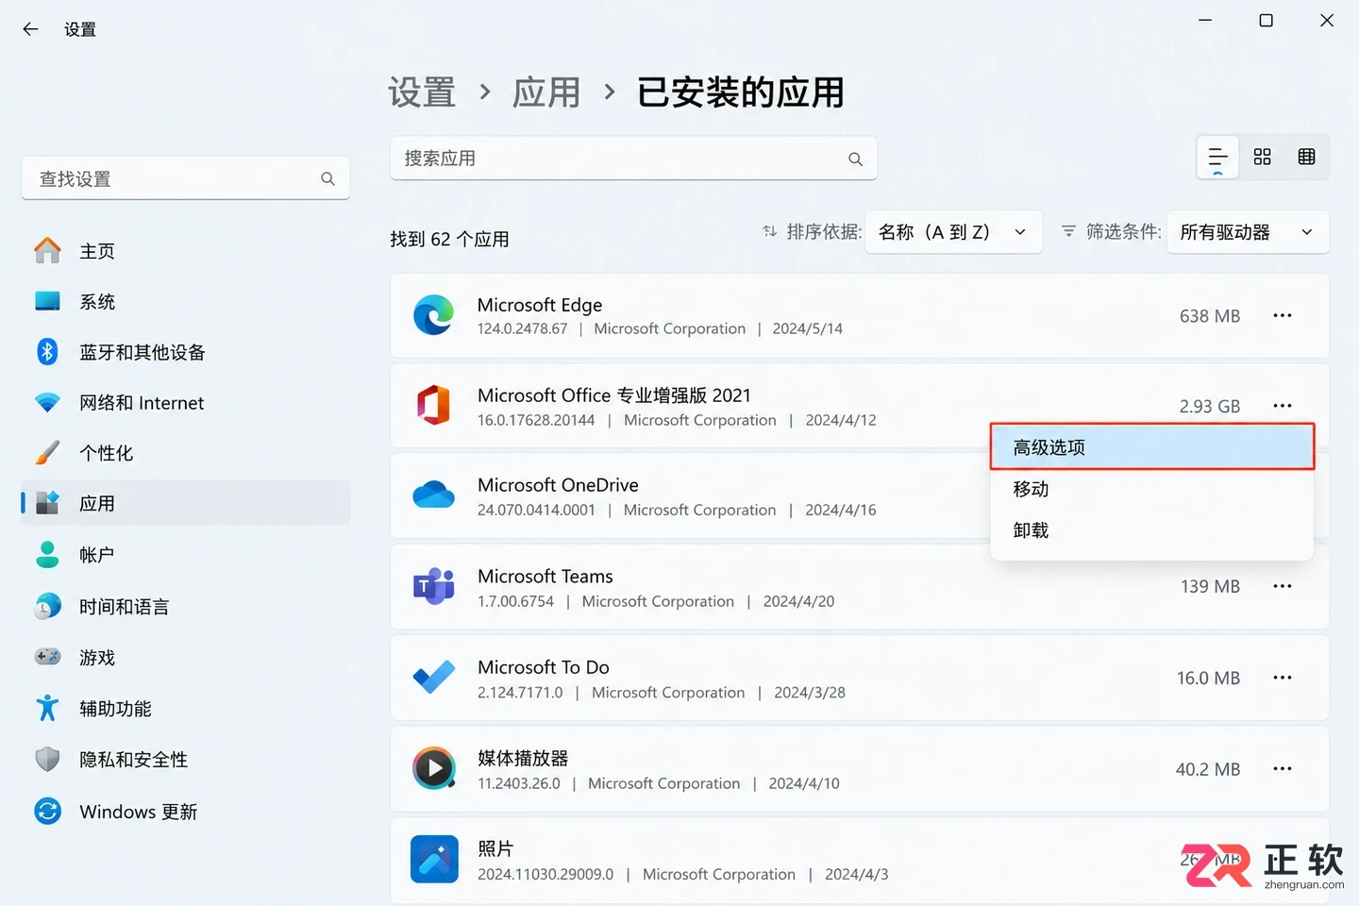Open 隐私和安全性 settings
The image size is (1359, 906).
tap(186, 760)
